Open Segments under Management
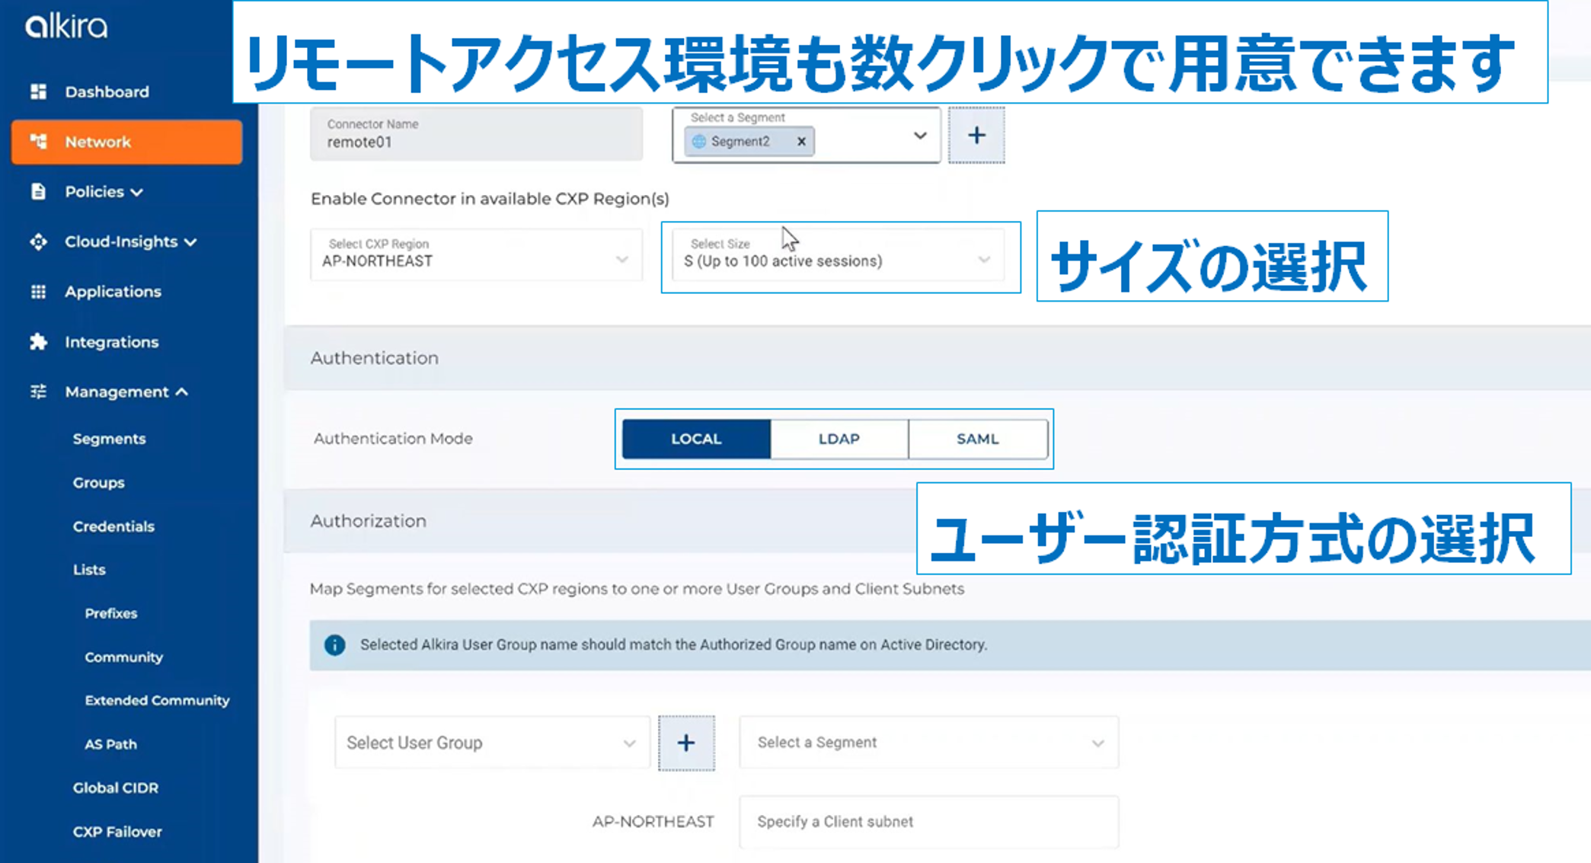Viewport: 1591px width, 863px height. 109,439
